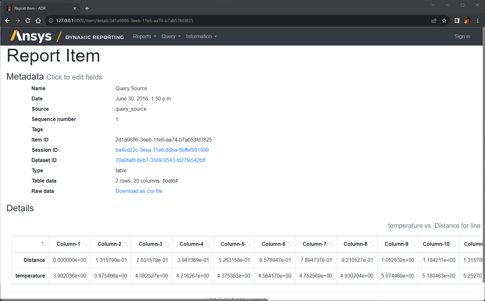Click the browser forward arrow
Image resolution: width=485 pixels, height=301 pixels.
18,21
